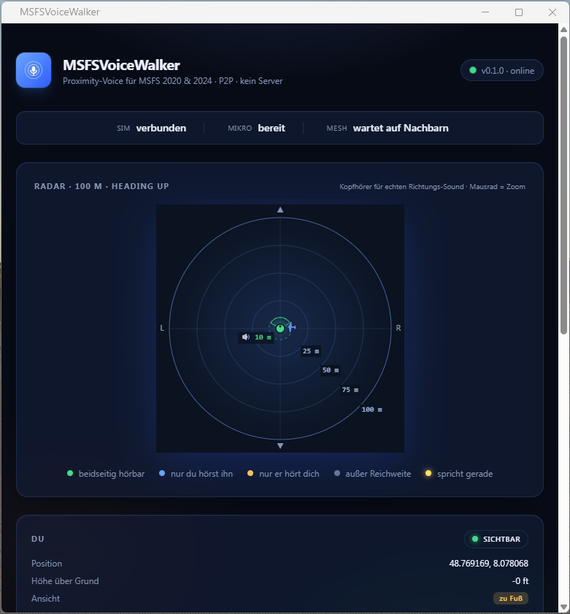
Task: Click the Ansicht label
Action: [x=46, y=599]
